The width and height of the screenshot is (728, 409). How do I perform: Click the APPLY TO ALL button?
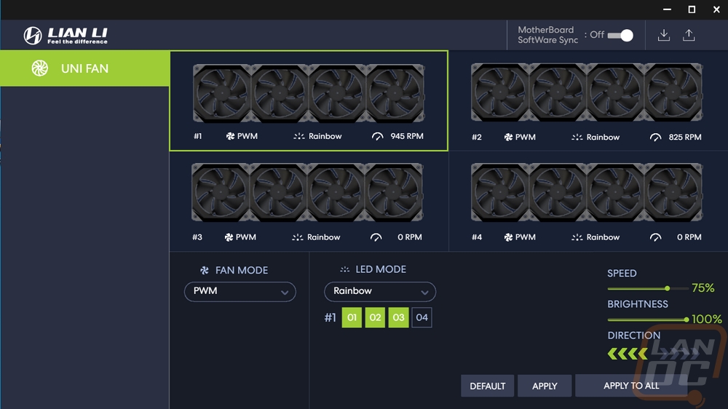631,386
